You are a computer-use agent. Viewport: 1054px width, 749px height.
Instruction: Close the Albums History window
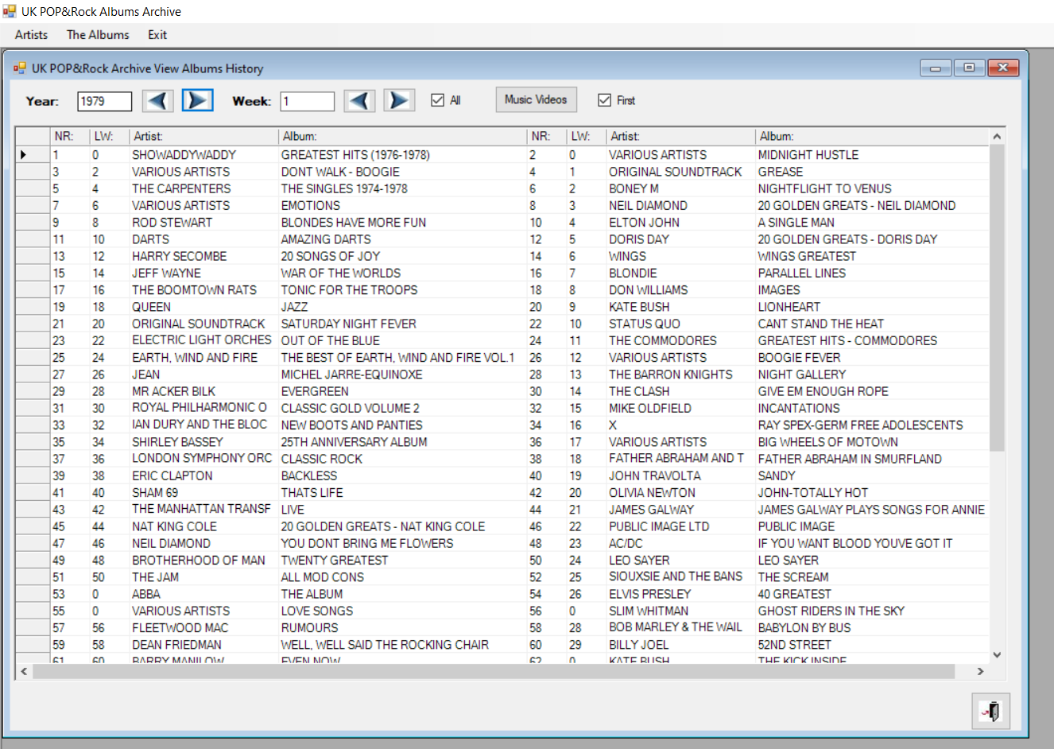click(x=1003, y=68)
